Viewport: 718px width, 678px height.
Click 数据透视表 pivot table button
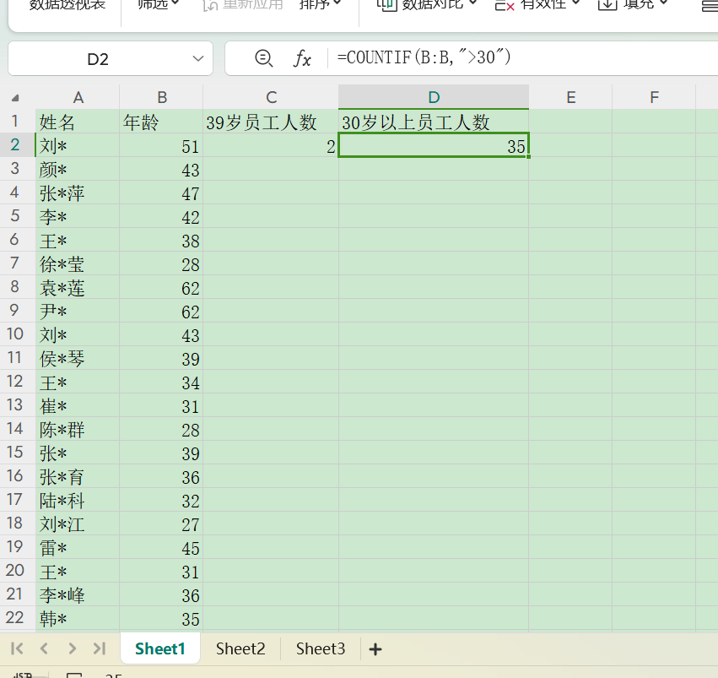point(67,4)
